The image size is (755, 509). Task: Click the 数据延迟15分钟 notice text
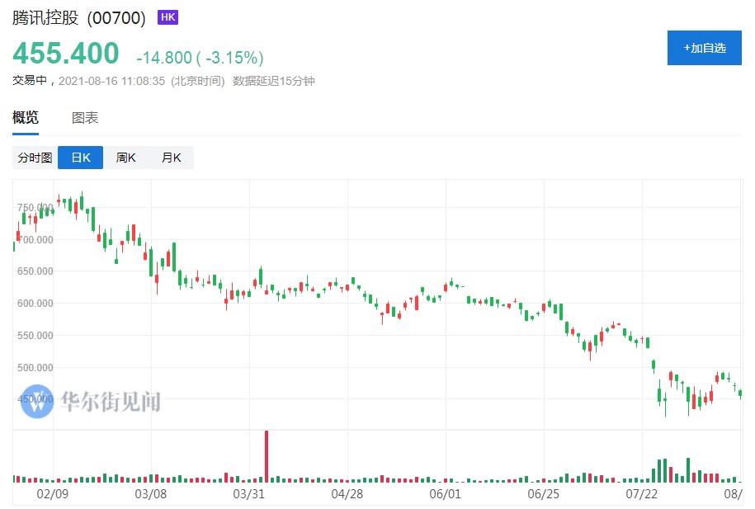(274, 81)
